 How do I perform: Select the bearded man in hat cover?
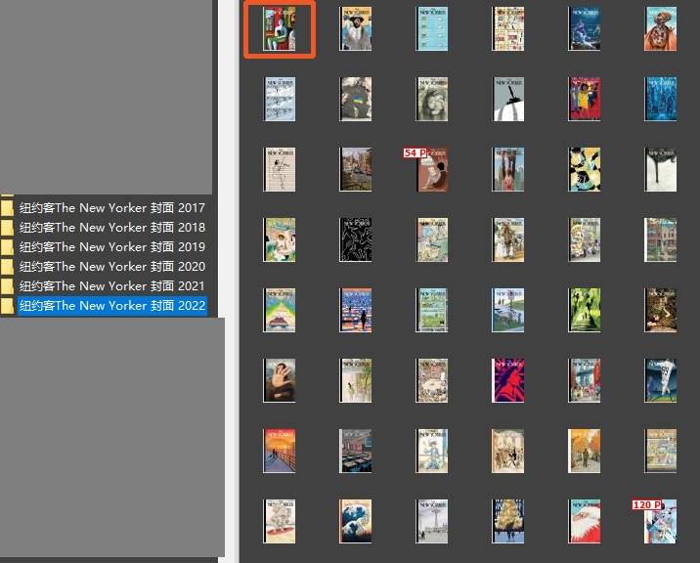coord(355,28)
